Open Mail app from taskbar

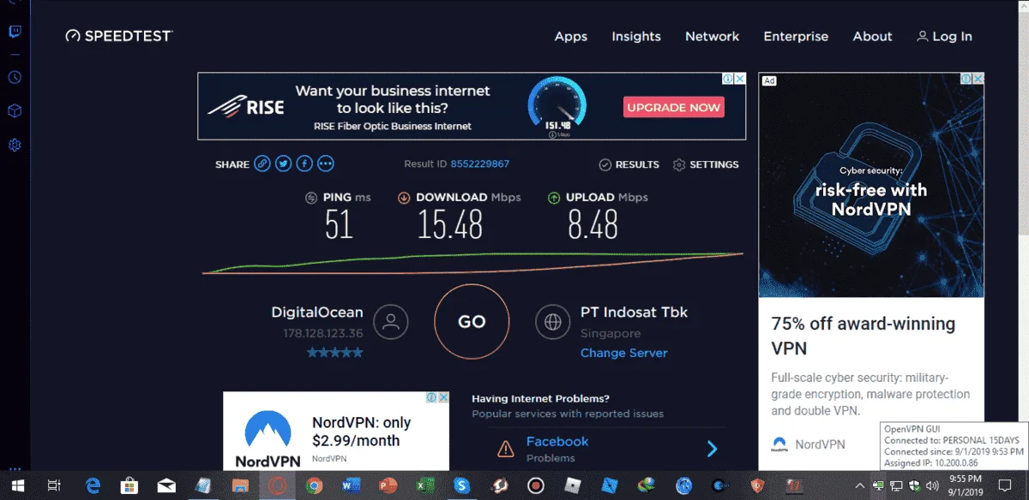[x=166, y=485]
